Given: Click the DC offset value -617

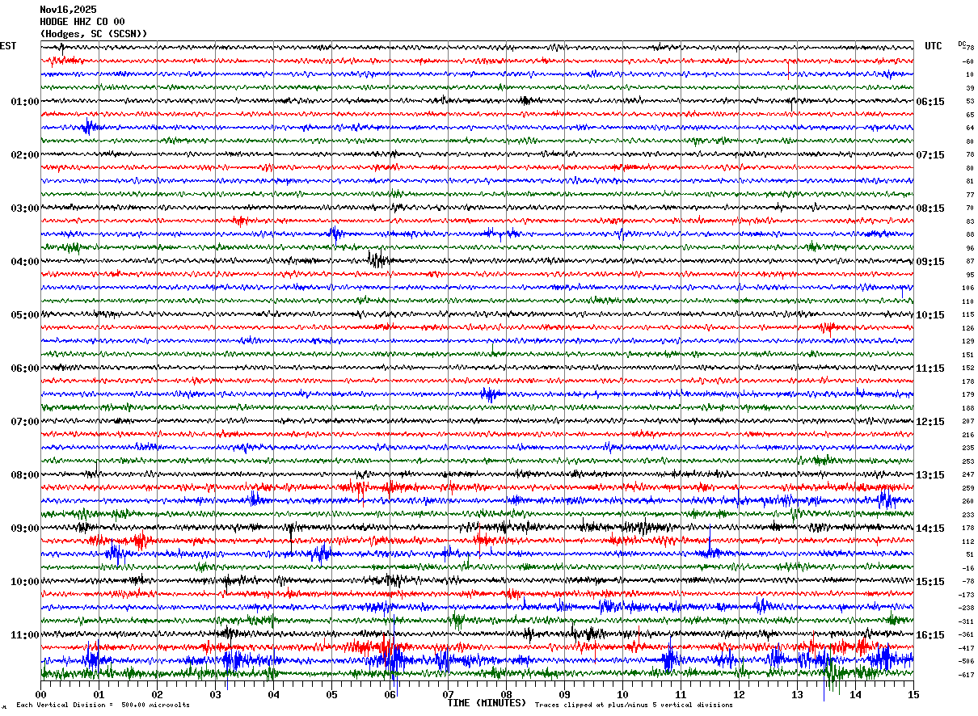Looking at the screenshot, I should click(x=966, y=675).
